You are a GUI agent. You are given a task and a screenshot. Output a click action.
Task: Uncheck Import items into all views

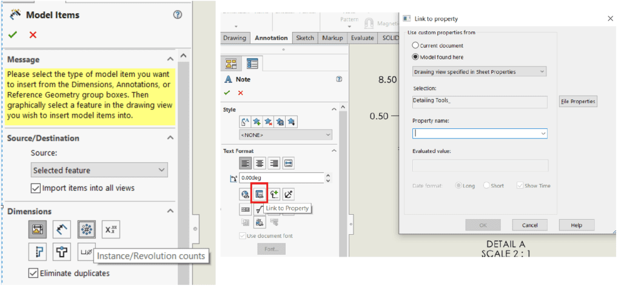point(35,188)
